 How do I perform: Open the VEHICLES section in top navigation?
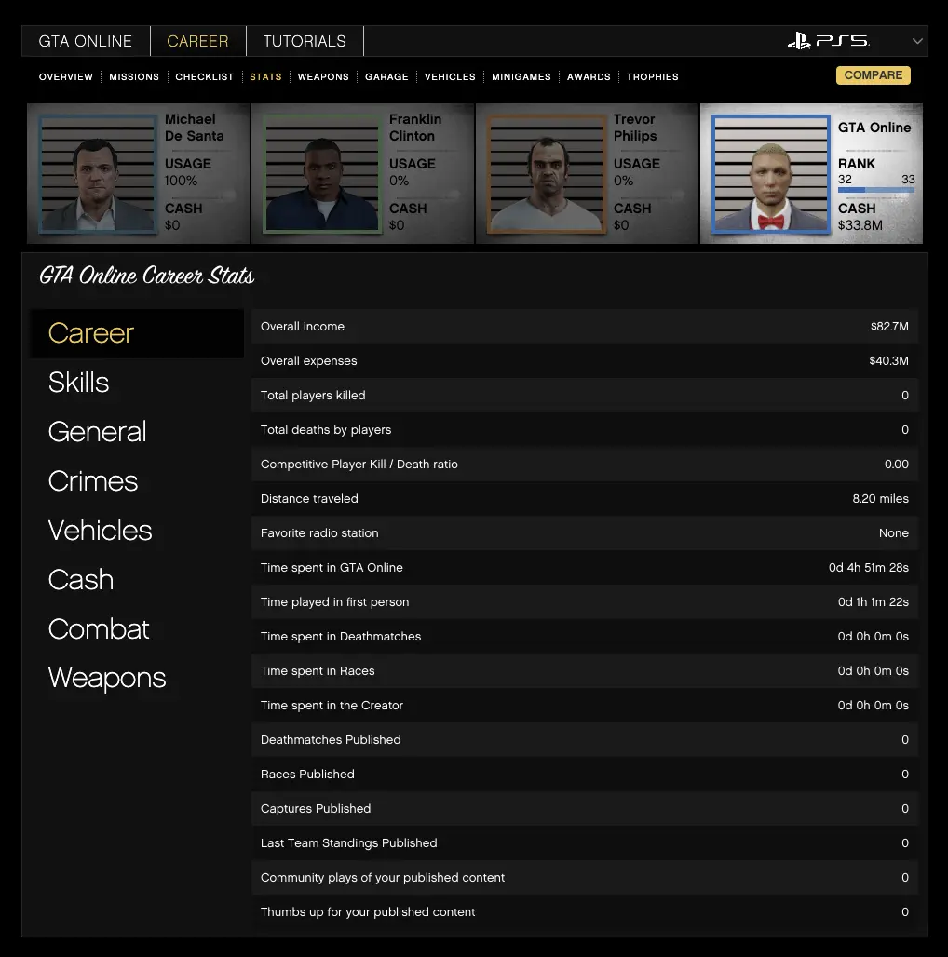450,77
